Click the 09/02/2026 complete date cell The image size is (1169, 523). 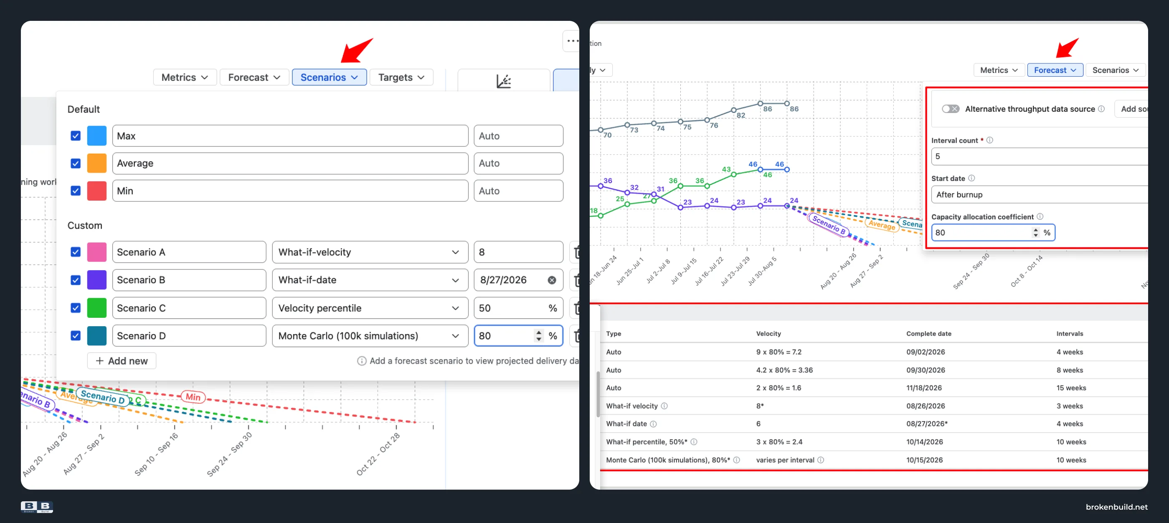(926, 352)
